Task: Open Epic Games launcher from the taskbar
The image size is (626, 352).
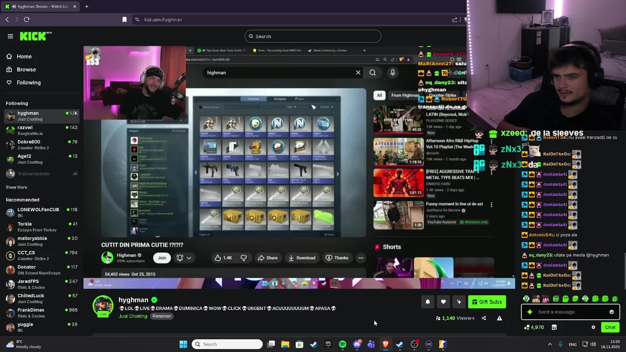Action: coord(328,344)
